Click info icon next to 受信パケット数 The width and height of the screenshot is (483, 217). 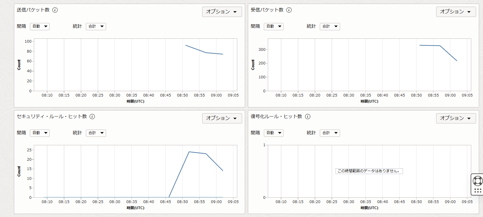(x=289, y=10)
